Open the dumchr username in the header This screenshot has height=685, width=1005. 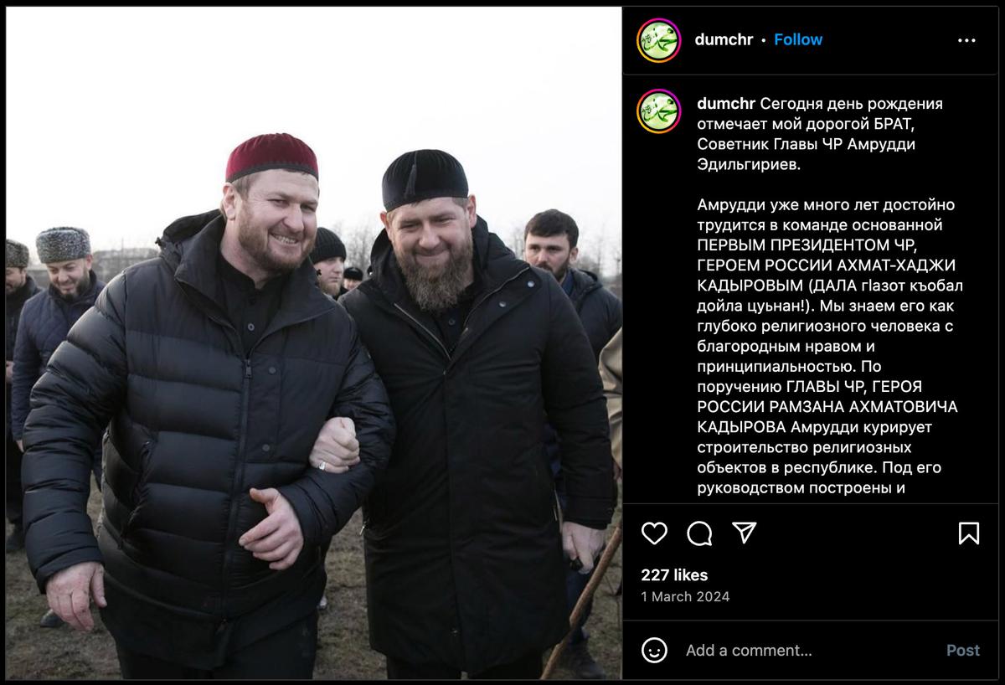(x=724, y=39)
